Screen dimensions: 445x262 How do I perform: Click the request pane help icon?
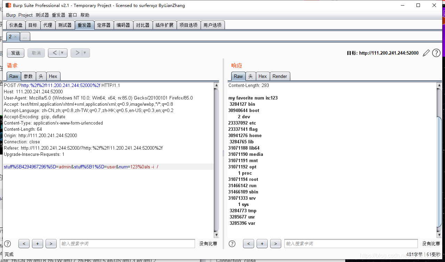tap(7, 244)
